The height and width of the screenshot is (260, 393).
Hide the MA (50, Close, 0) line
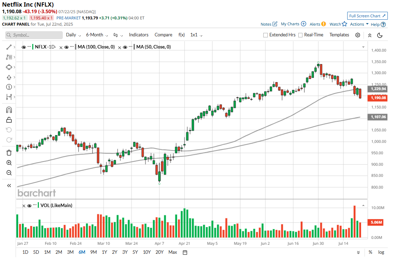pos(125,47)
